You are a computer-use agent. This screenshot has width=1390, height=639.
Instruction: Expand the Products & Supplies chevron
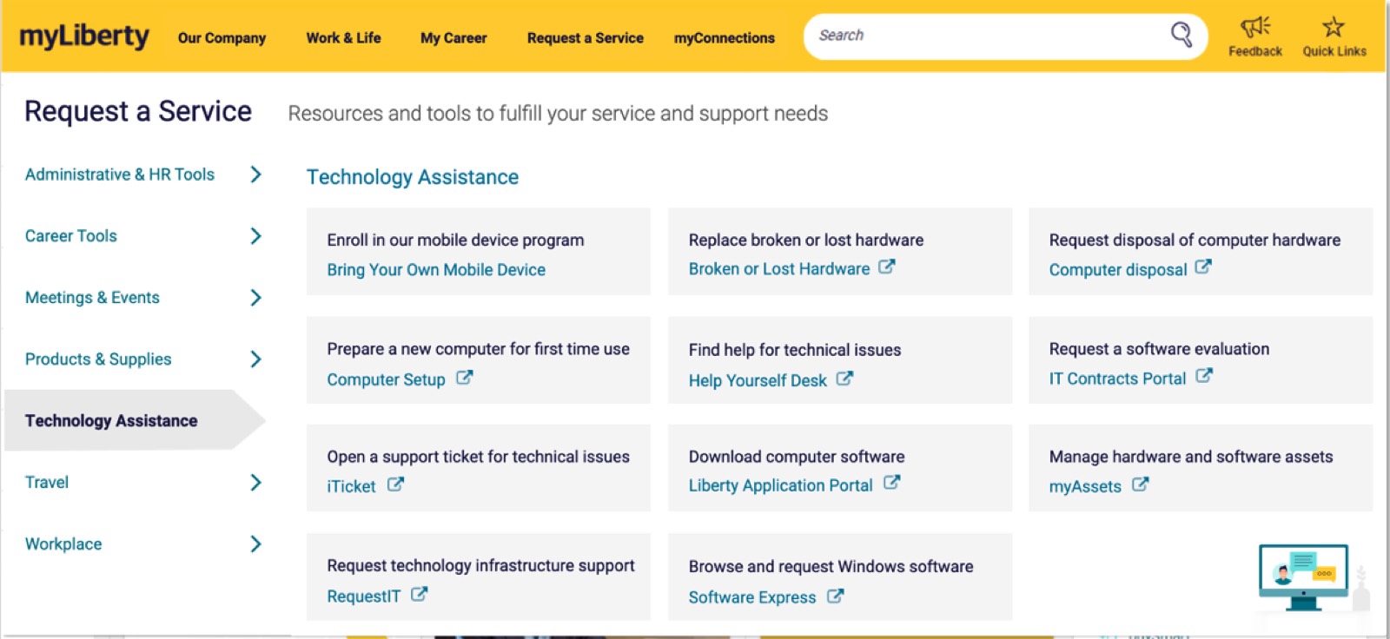(x=255, y=359)
